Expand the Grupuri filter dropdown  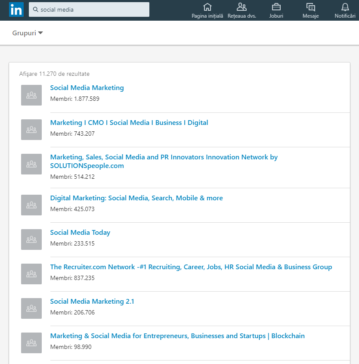pos(28,33)
